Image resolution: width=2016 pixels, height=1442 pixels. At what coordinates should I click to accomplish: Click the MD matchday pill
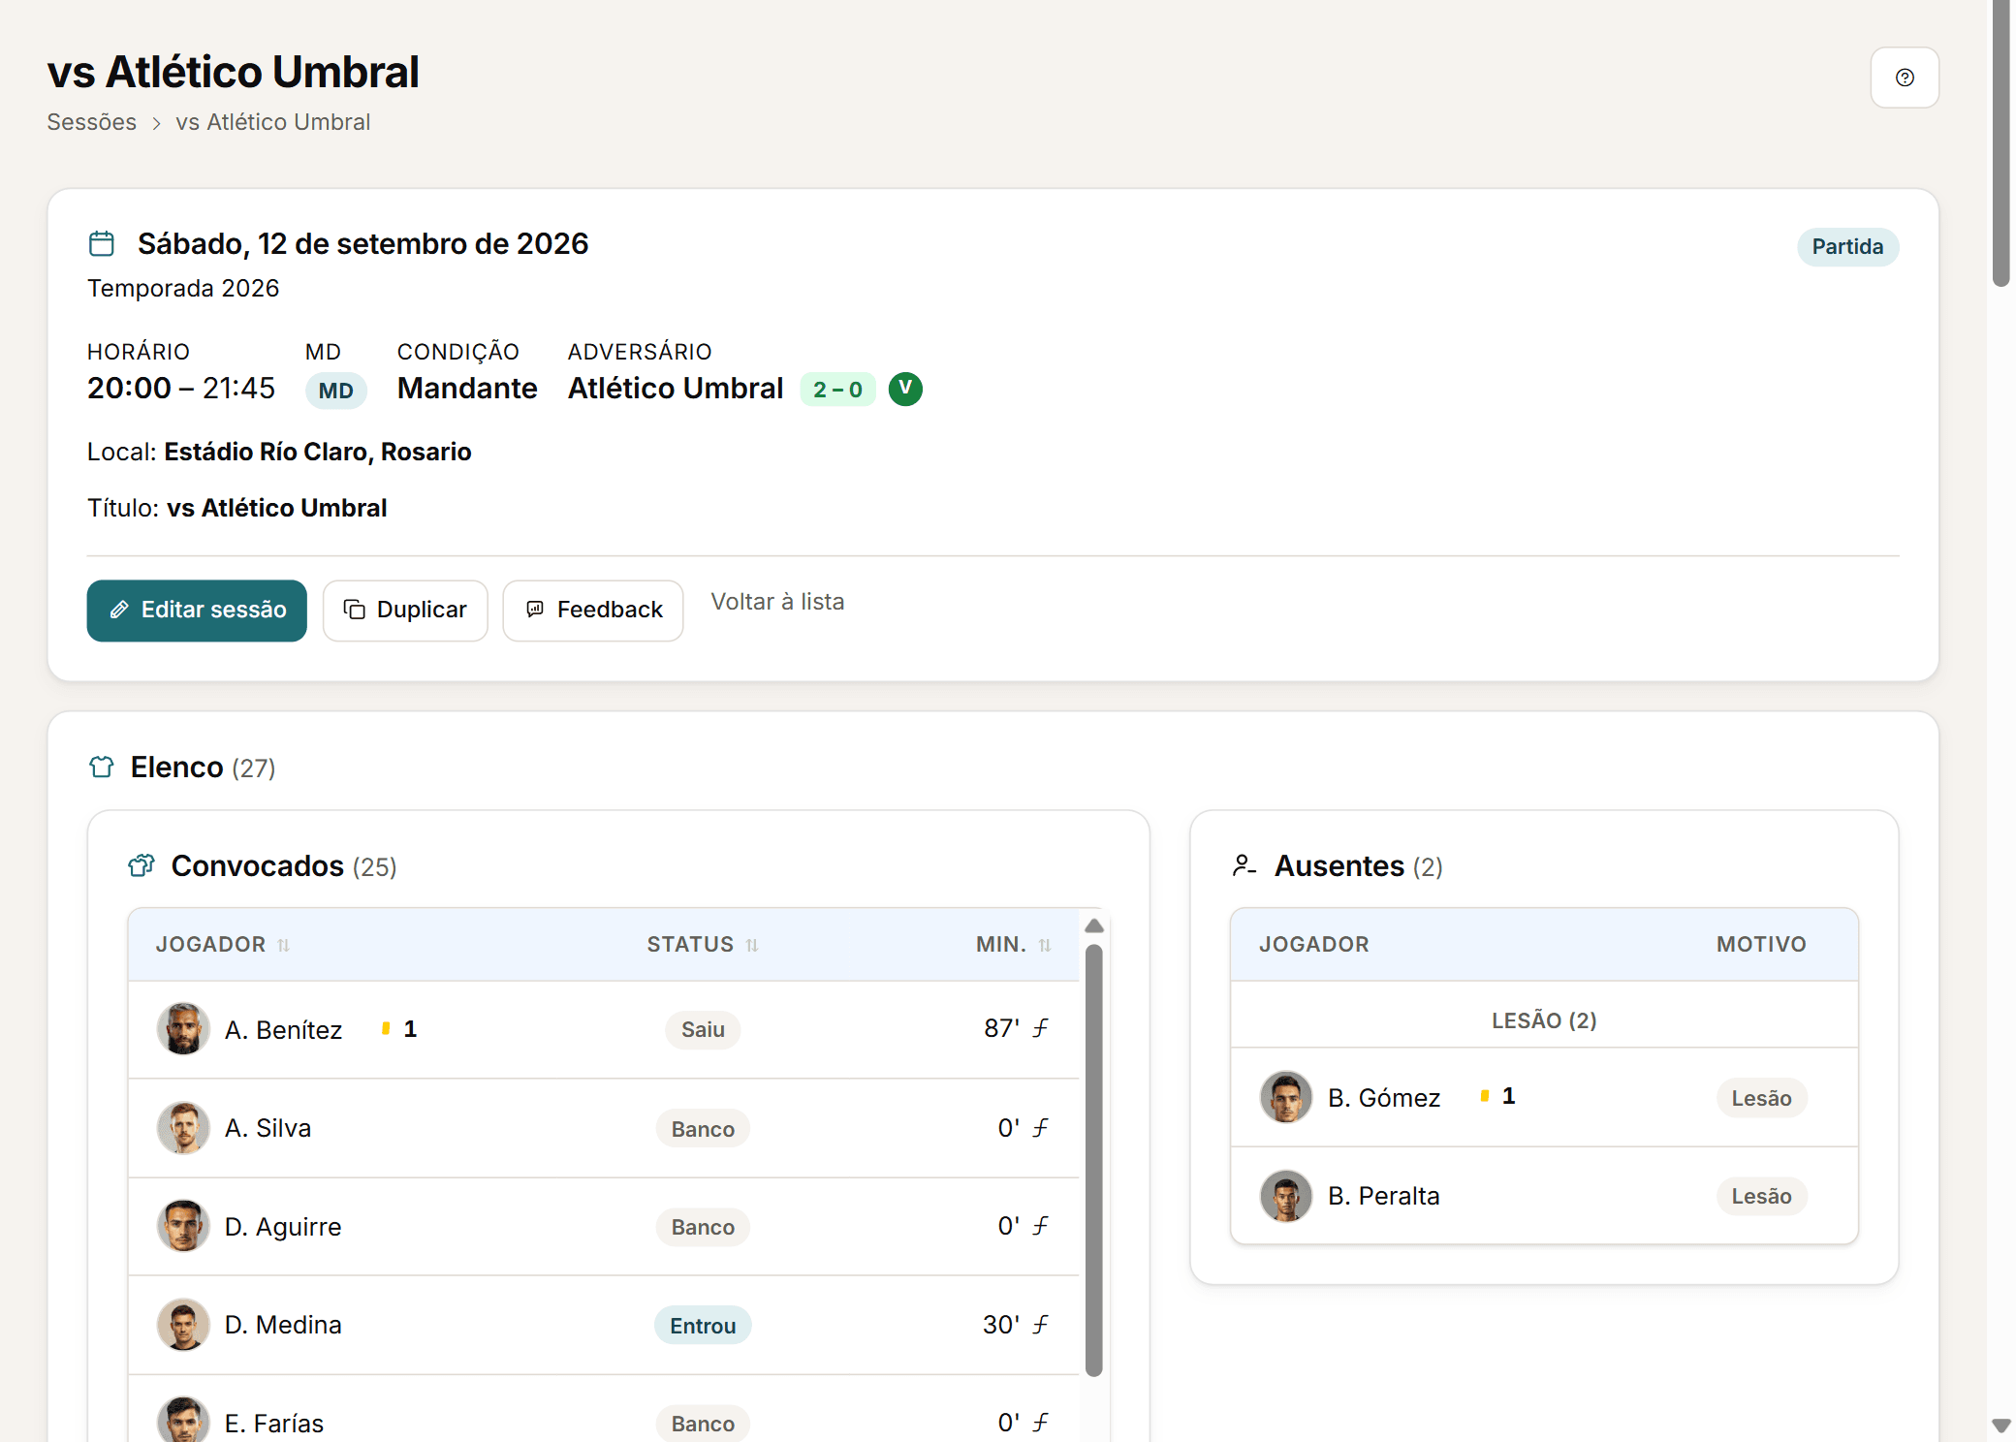pyautogui.click(x=335, y=391)
